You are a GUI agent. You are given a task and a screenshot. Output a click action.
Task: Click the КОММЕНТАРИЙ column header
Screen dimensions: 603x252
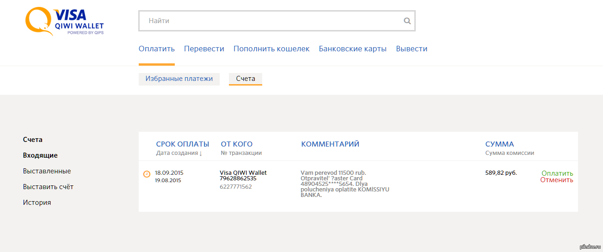tap(330, 144)
